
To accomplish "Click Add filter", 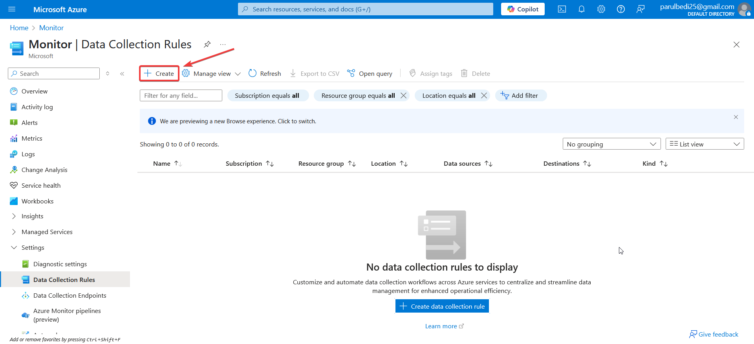I will coord(520,96).
